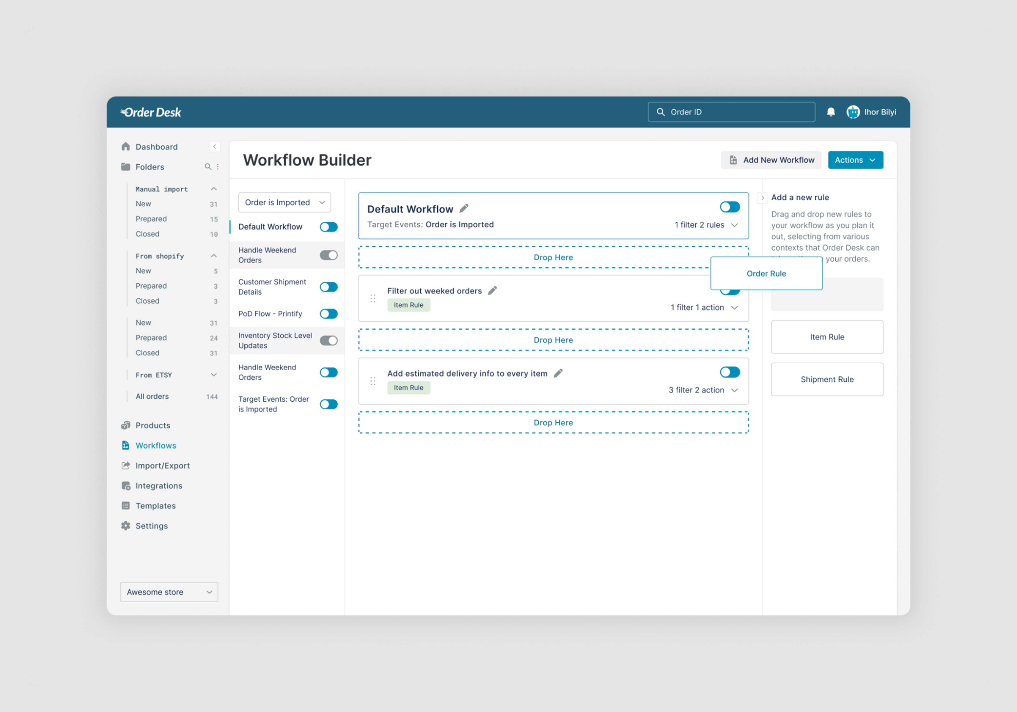Screen dimensions: 1017x712
Task: Enable first Handle Weekend Orders gray toggle
Action: (x=329, y=255)
